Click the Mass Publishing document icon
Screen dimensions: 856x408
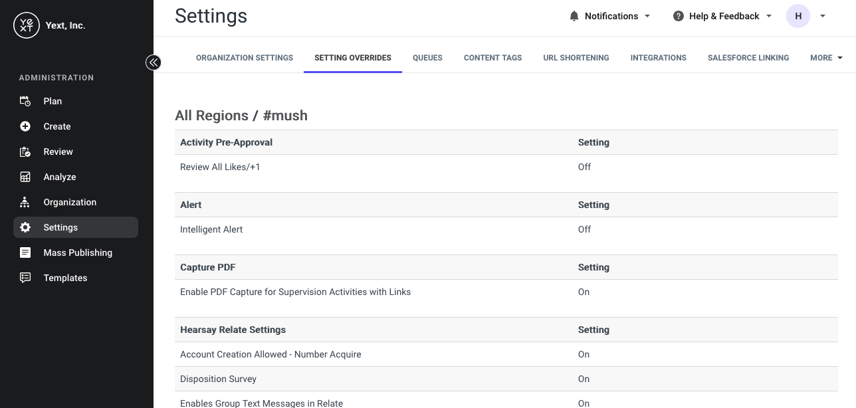point(25,253)
